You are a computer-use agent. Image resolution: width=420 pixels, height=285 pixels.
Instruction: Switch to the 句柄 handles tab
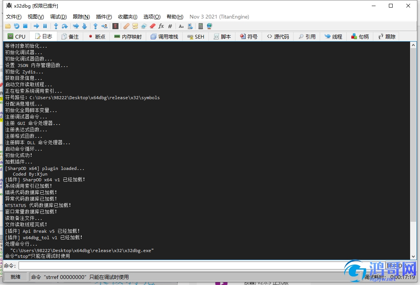(x=360, y=37)
